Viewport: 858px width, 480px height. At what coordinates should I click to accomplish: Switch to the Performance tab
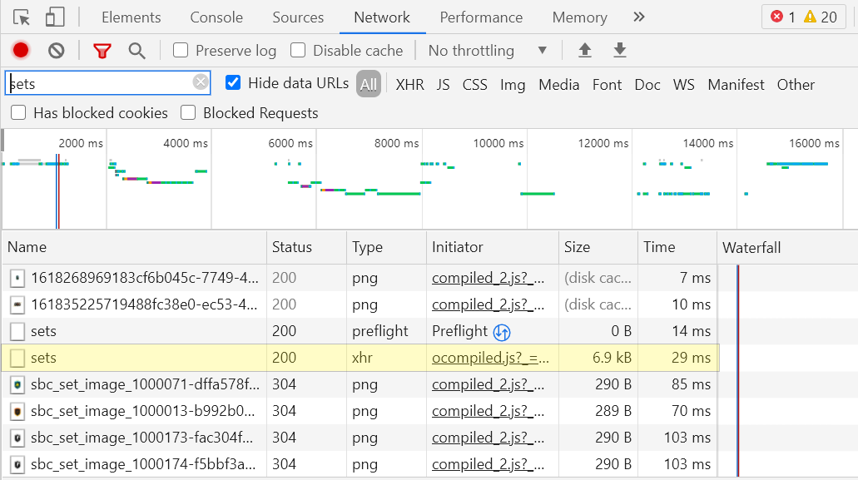[481, 17]
